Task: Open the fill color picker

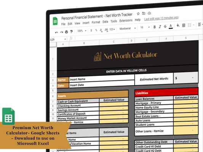Action: coord(178,25)
